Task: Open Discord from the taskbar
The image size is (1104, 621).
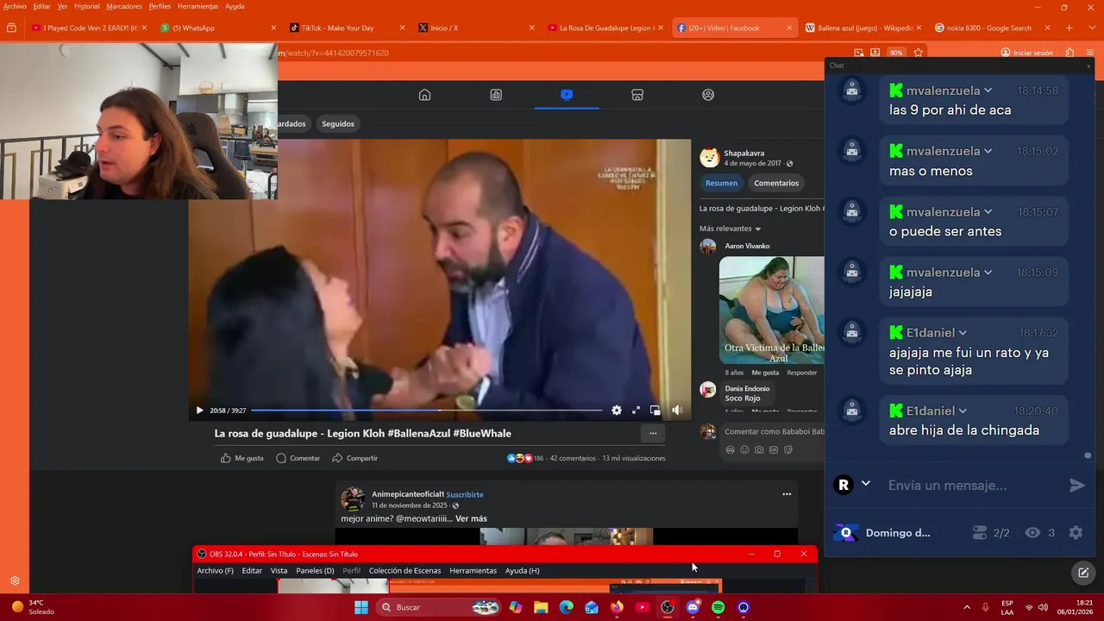Action: tap(693, 607)
